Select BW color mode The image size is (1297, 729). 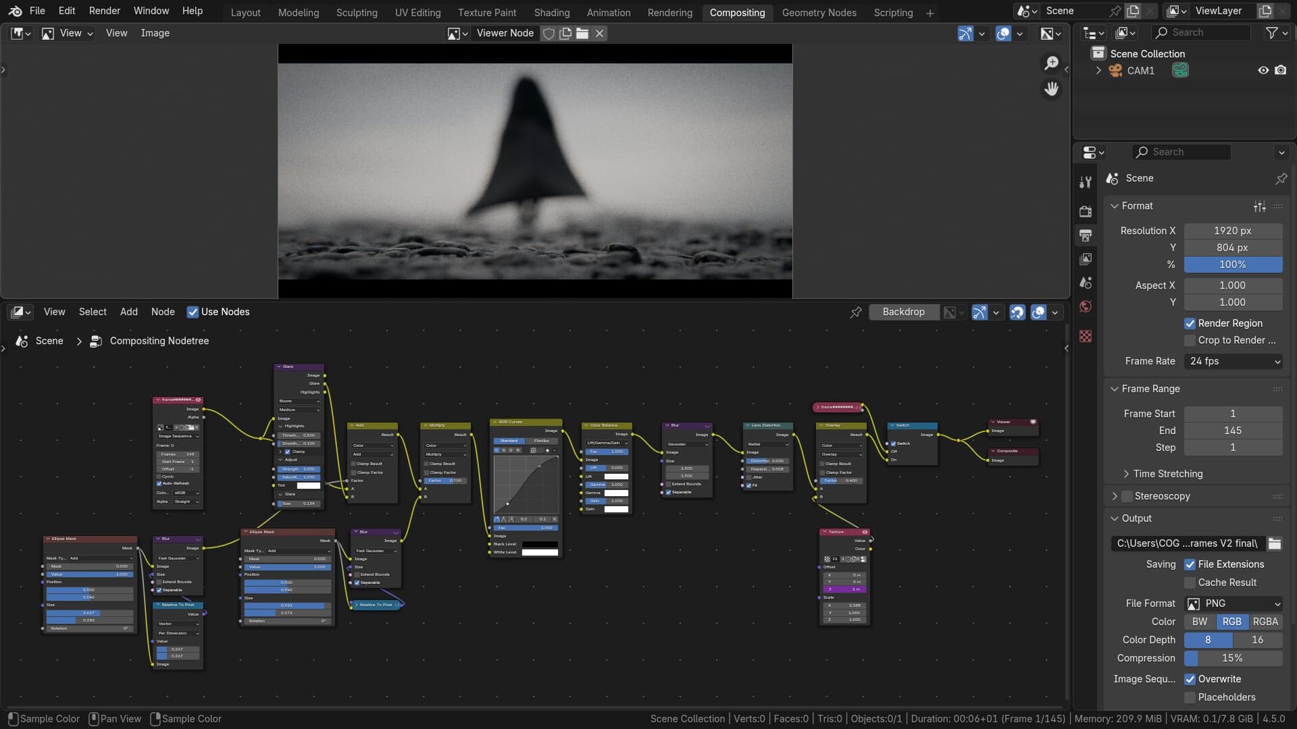pos(1200,622)
